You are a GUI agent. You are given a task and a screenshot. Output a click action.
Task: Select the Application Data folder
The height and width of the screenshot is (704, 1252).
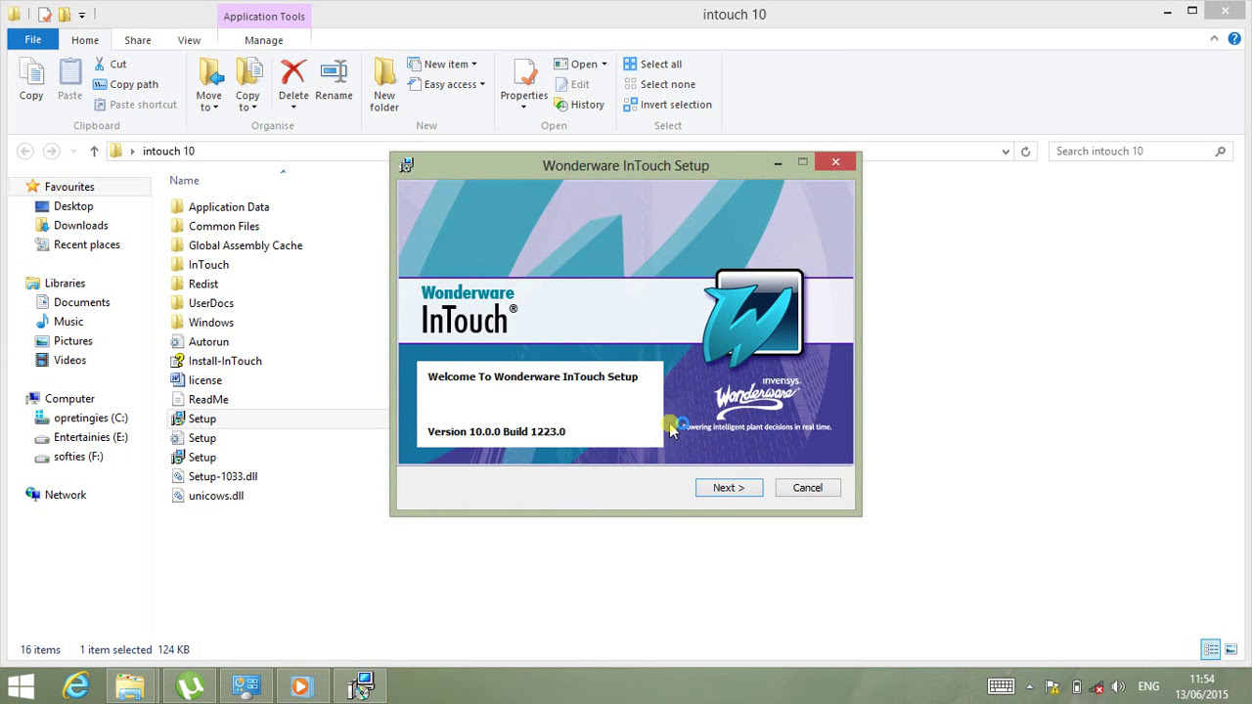tap(228, 207)
